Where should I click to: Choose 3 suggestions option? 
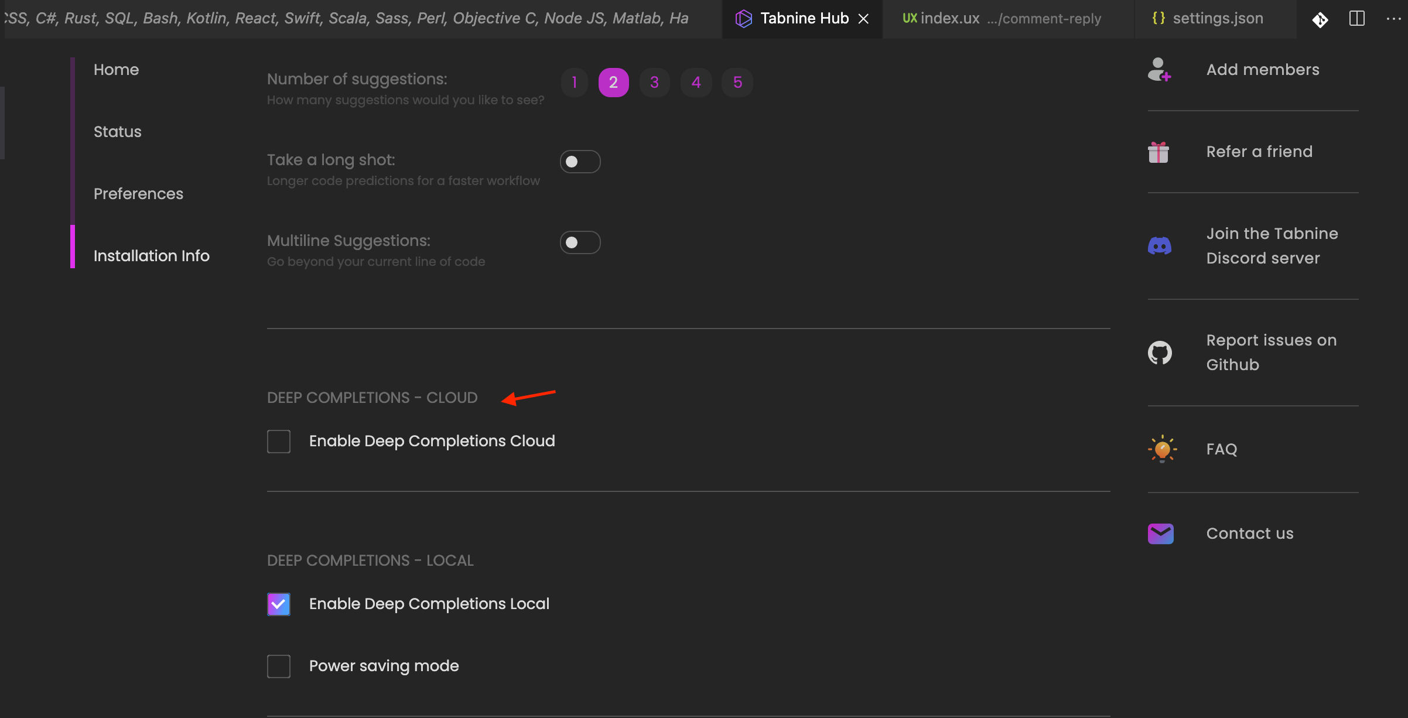(655, 83)
